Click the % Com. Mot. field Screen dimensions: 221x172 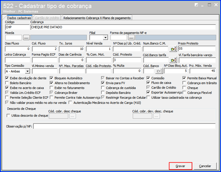tap(99, 60)
